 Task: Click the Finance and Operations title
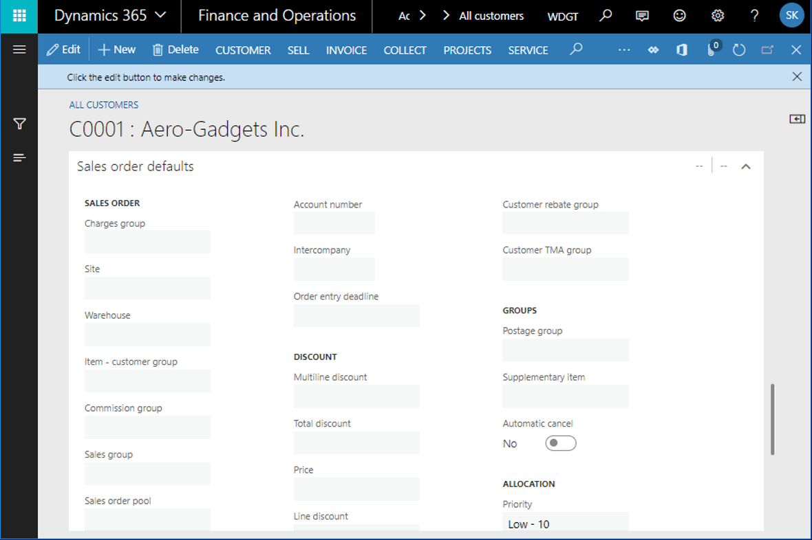pos(277,16)
